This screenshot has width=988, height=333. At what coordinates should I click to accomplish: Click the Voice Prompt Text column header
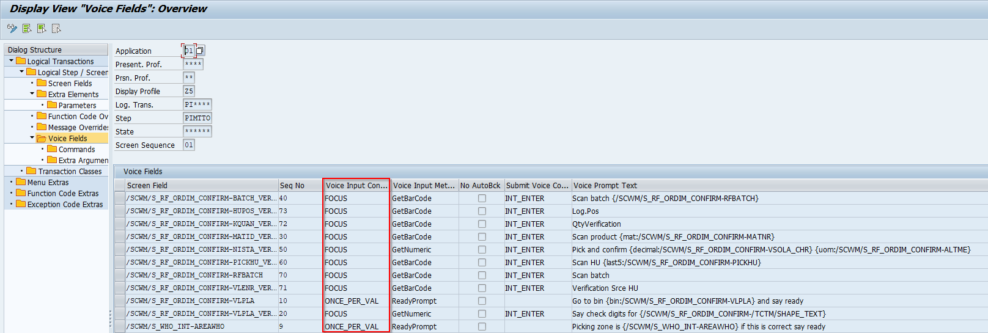605,186
